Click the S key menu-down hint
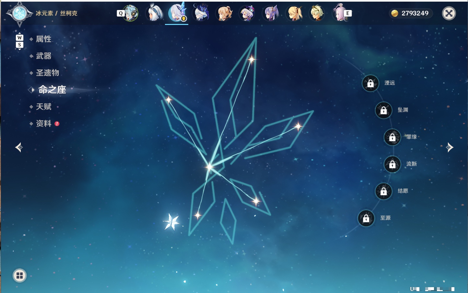Screen dimensions: 468x293 19,45
